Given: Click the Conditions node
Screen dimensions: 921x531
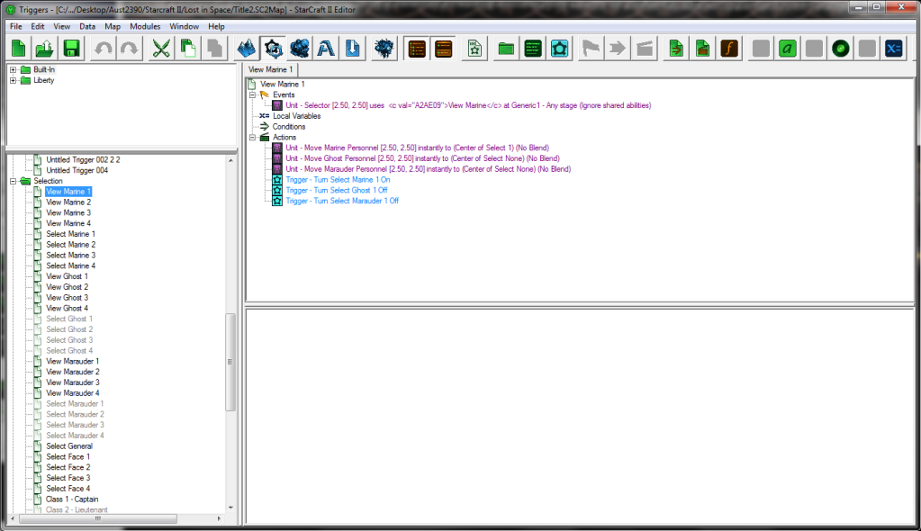Looking at the screenshot, I should [x=289, y=127].
